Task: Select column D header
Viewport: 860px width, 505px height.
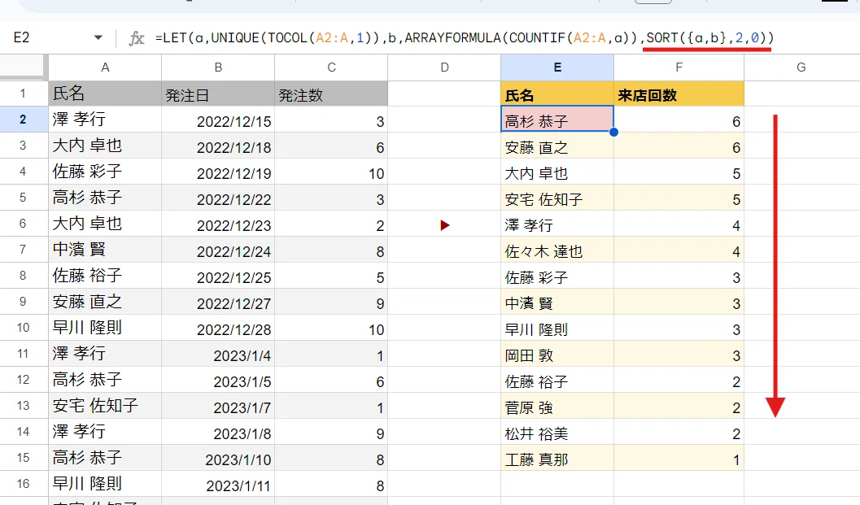Action: pos(444,67)
